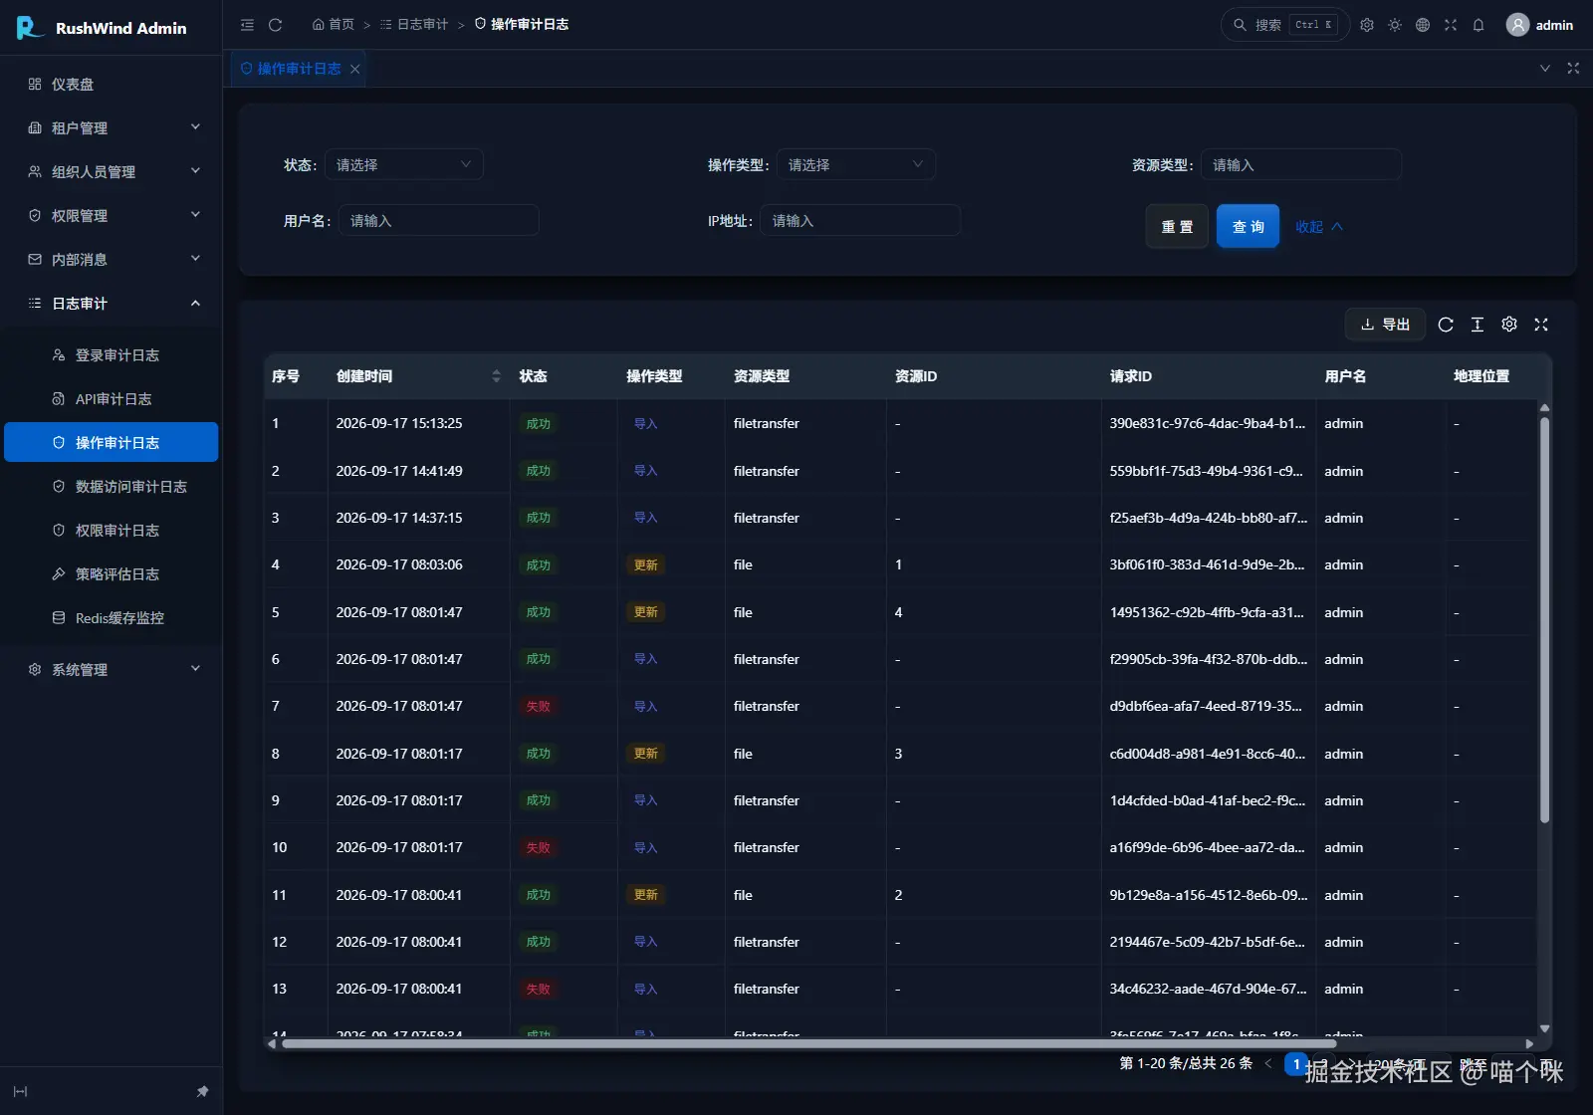
Task: Expand the 权限管理 menu
Action: (112, 215)
